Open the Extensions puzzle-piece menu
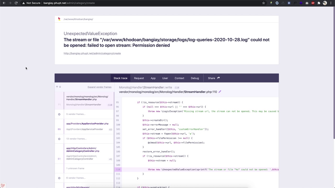Viewport: 335px width, 188px height. [x=319, y=3]
